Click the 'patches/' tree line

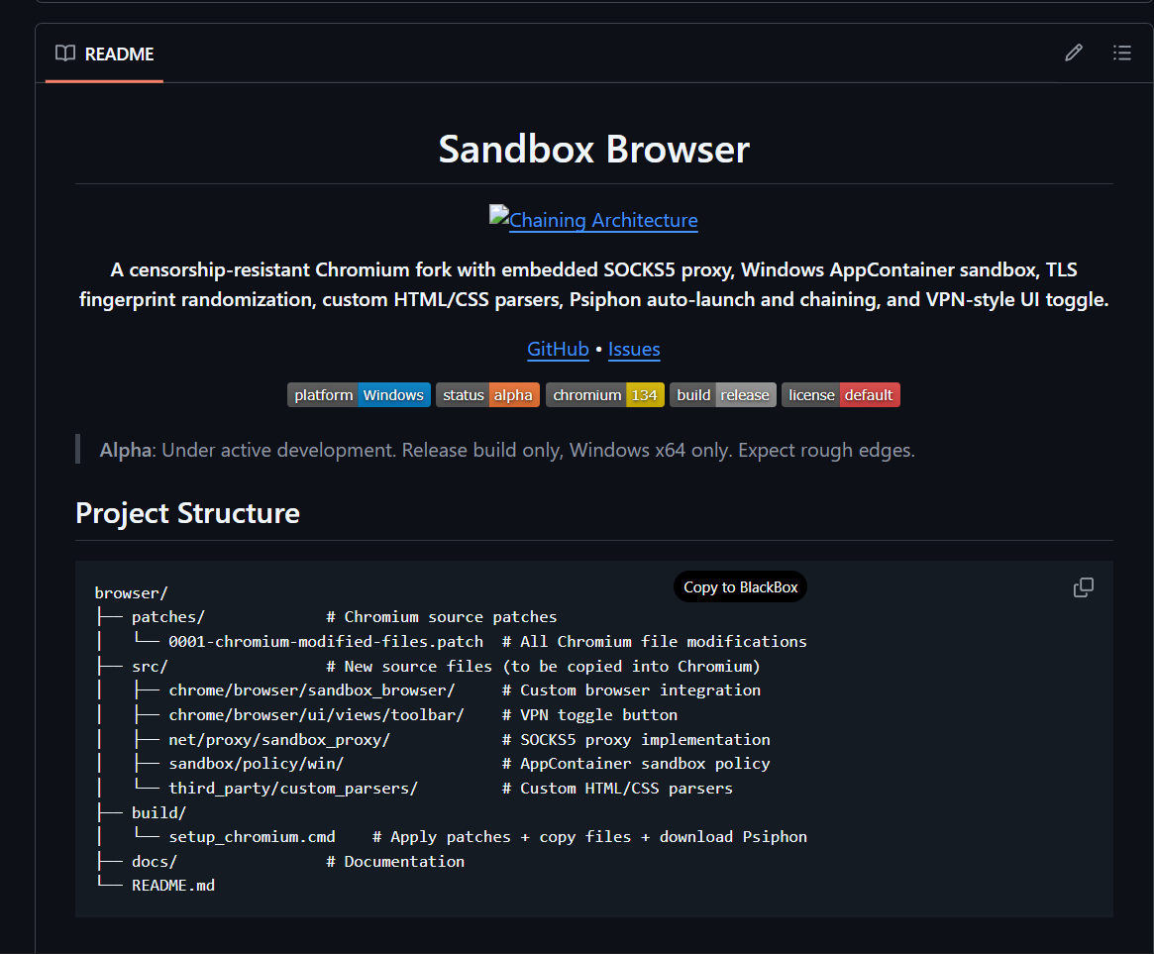point(167,617)
